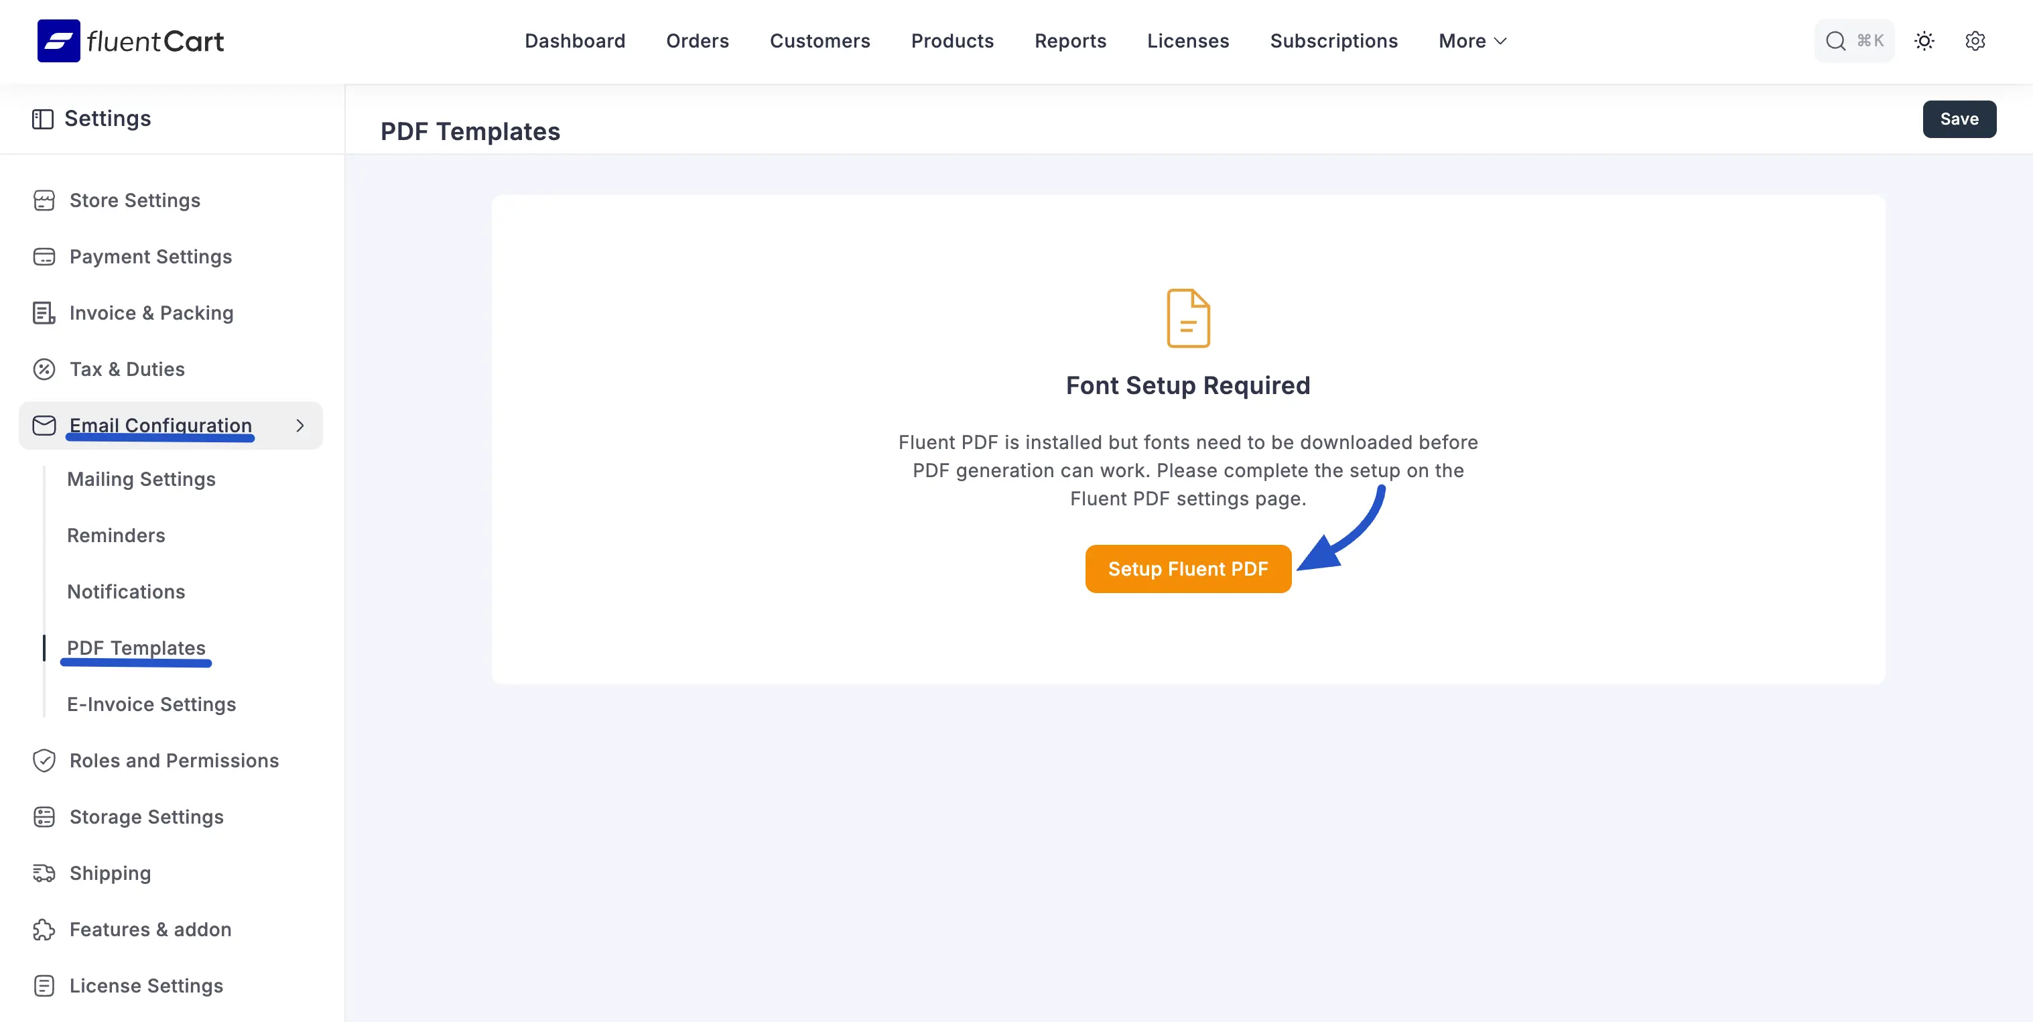Click the Features & addon puzzle icon

[44, 930]
